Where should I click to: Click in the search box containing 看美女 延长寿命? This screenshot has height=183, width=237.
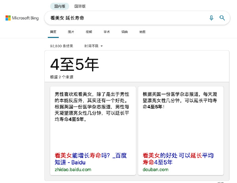126,18
